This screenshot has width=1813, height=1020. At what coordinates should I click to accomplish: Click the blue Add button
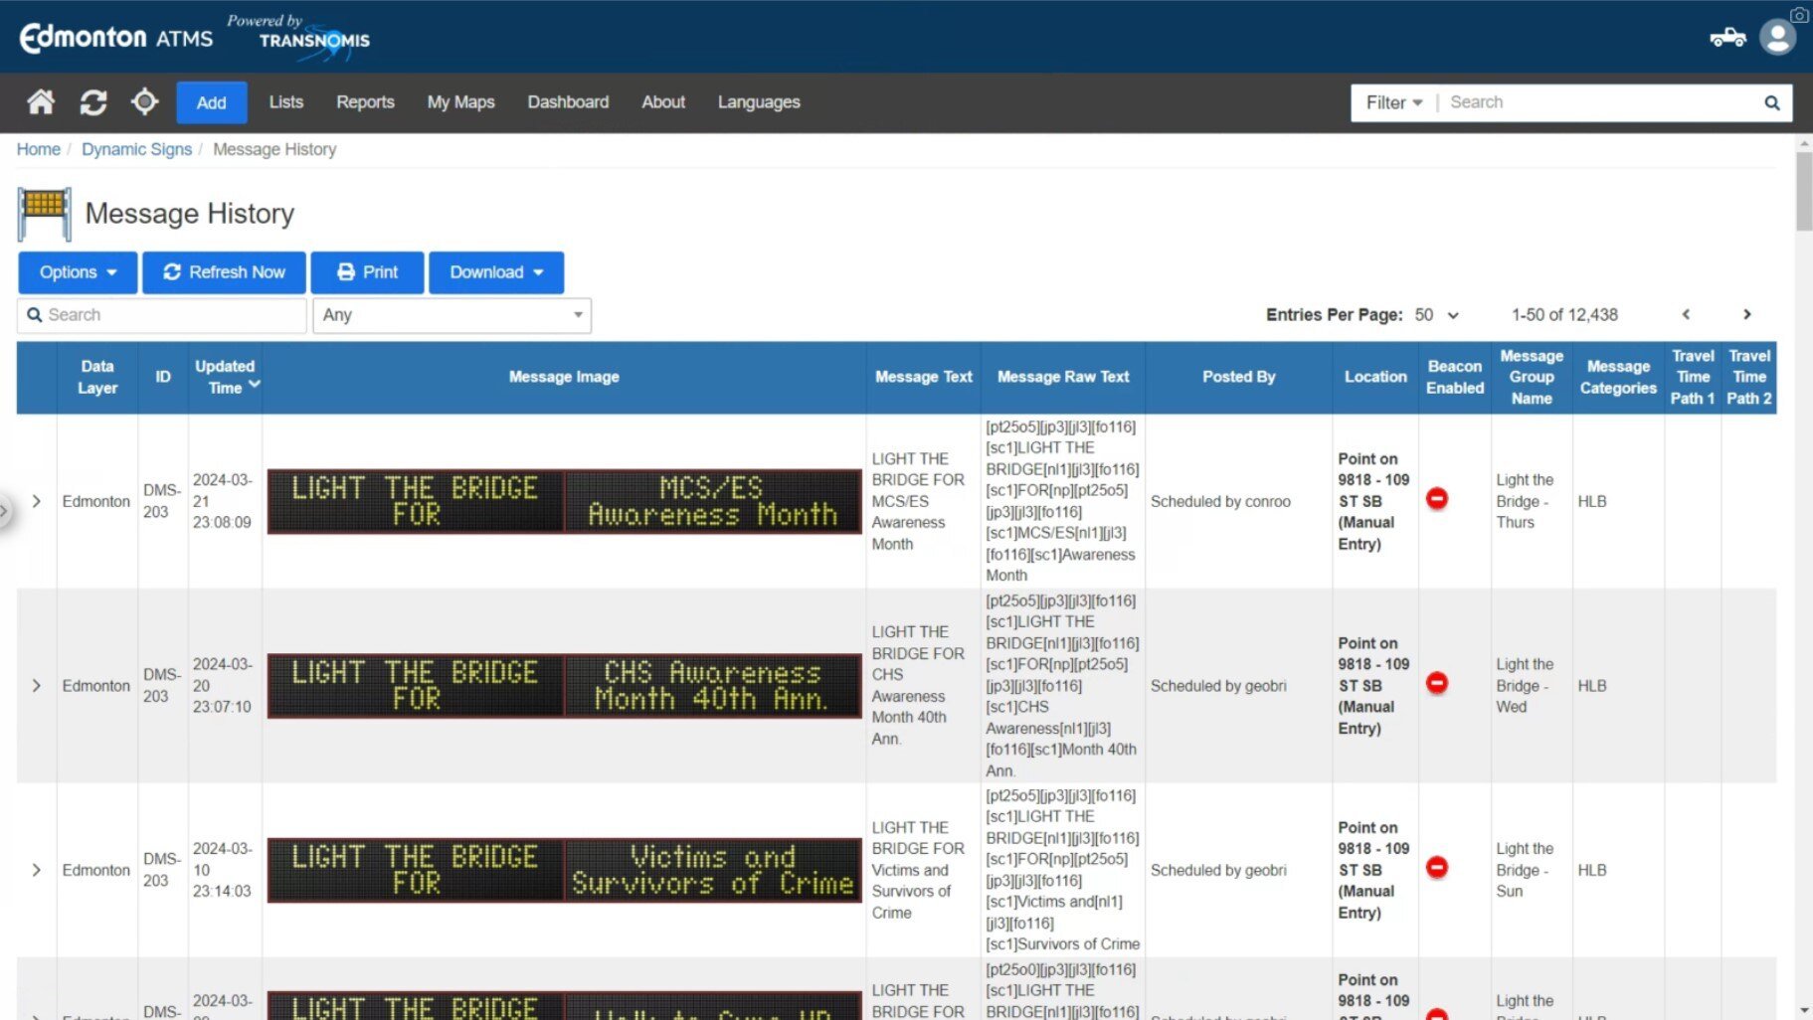(x=212, y=102)
